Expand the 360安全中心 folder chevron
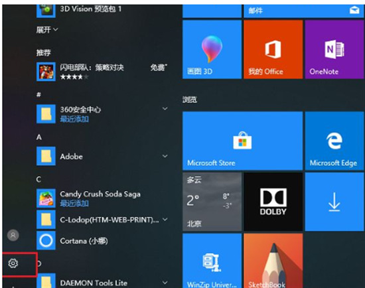 tap(165, 109)
